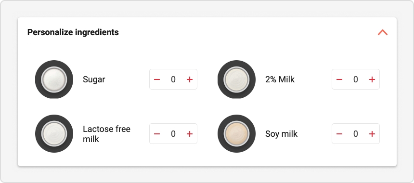Select the Soy milk ingredient image
This screenshot has width=414, height=183.
point(236,133)
